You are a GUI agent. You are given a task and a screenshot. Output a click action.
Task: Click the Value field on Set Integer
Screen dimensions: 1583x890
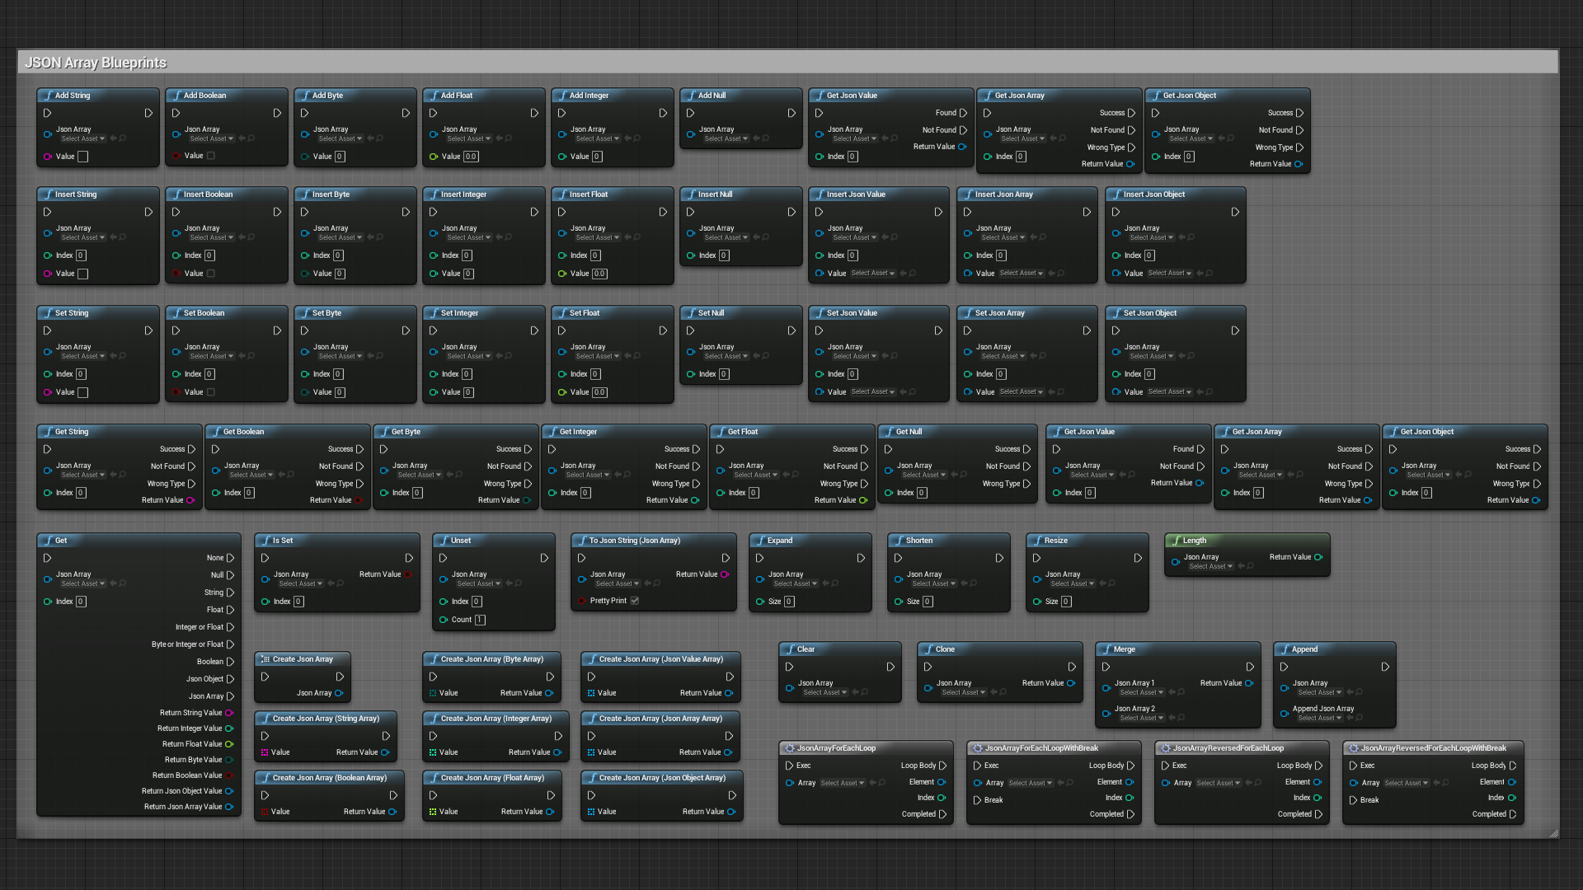tap(468, 392)
